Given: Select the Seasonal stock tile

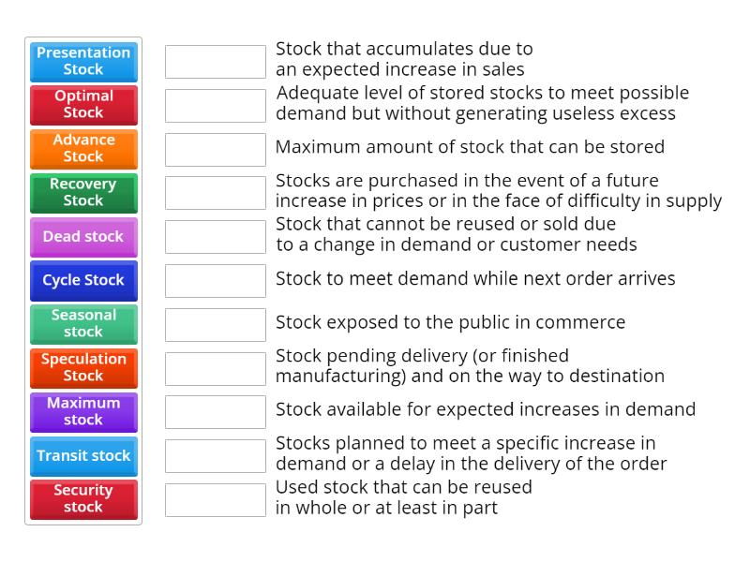Looking at the screenshot, I should (83, 324).
